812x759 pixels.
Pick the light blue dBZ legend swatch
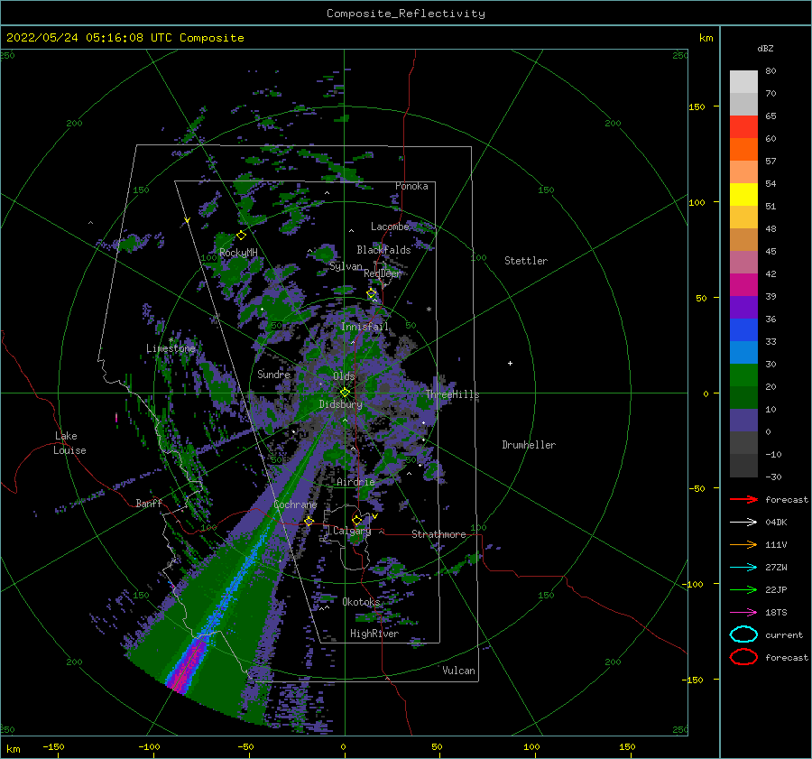743,352
